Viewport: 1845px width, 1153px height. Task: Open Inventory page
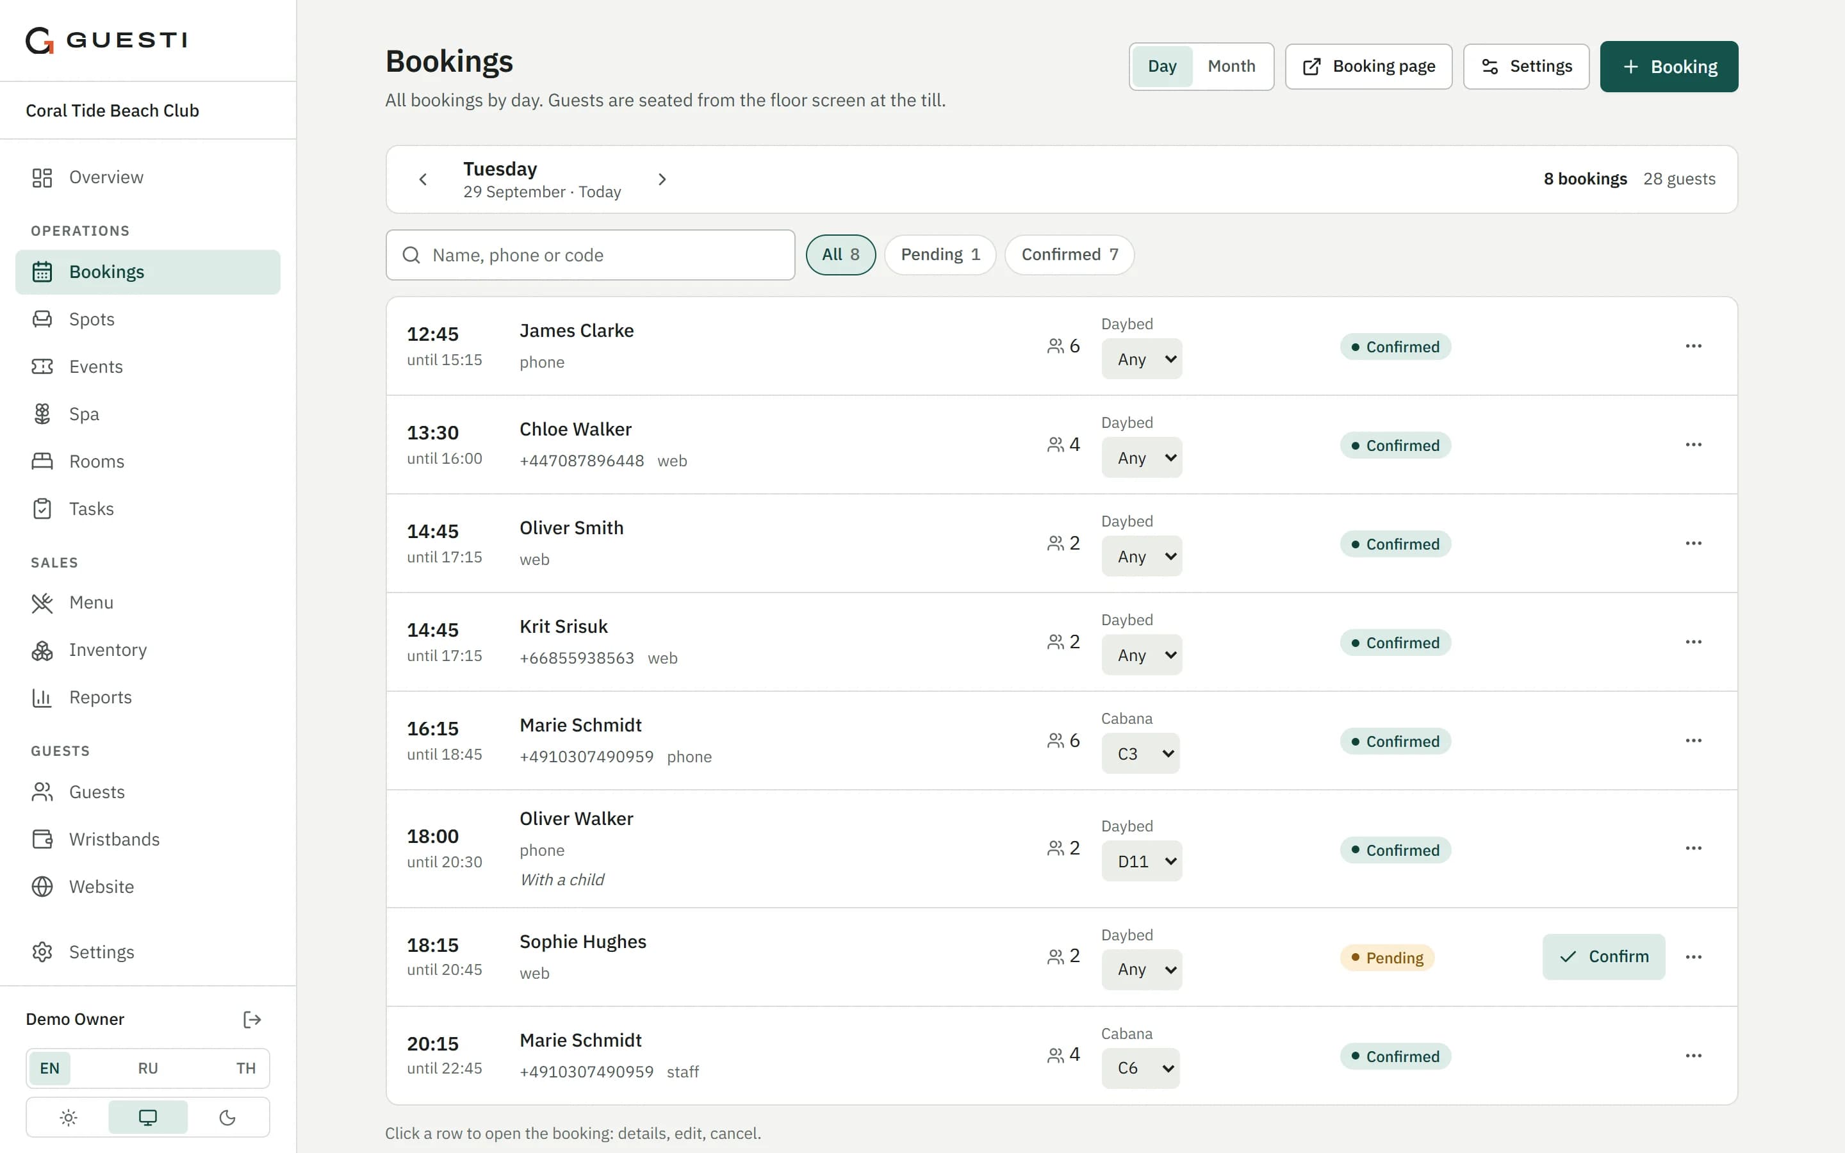click(x=148, y=650)
